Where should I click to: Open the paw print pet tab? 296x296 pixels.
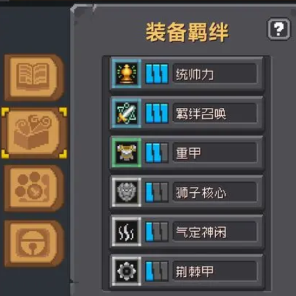(x=33, y=188)
